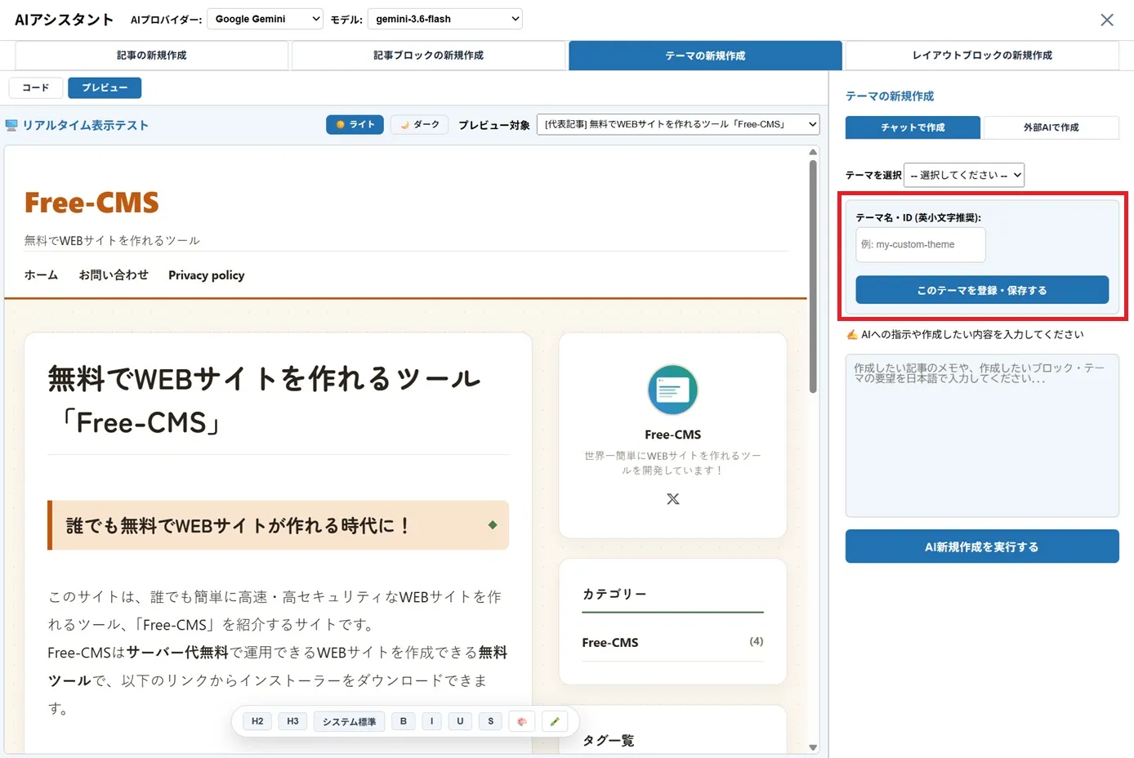Open お問い合わせ in the preview navigation

click(x=114, y=275)
